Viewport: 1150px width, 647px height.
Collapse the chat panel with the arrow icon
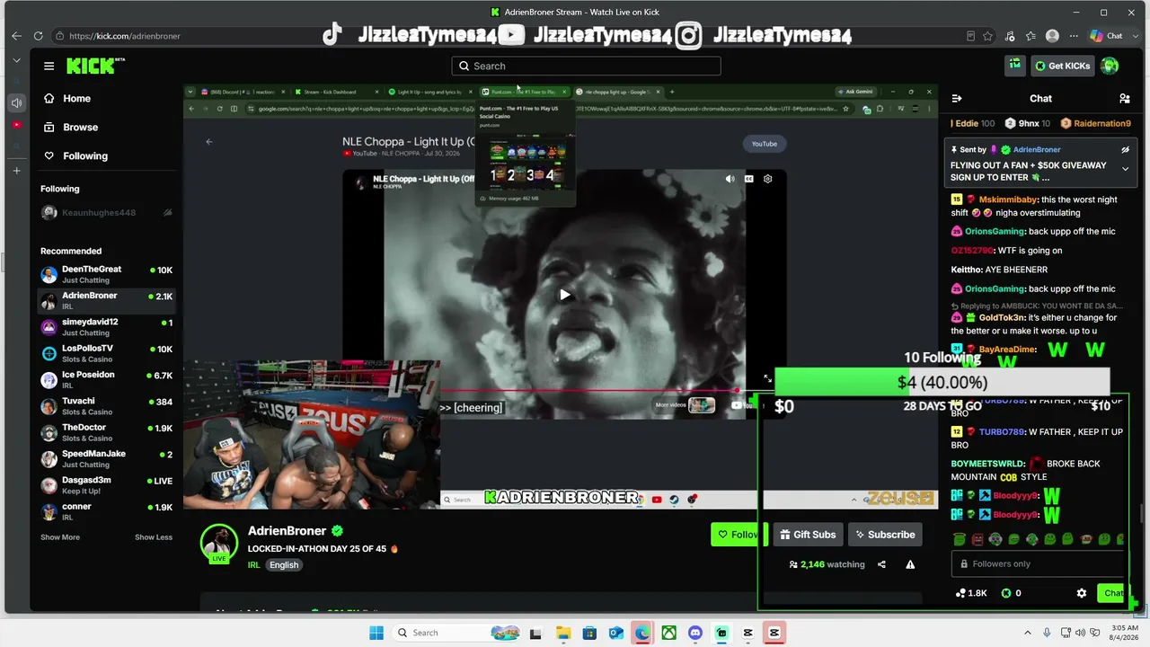point(957,99)
